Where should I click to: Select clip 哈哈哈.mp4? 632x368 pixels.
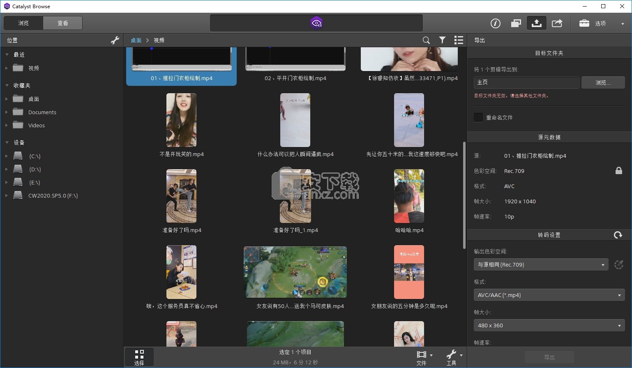pos(409,201)
